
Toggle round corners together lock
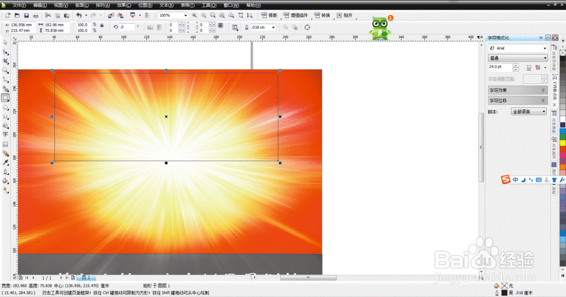(x=221, y=25)
